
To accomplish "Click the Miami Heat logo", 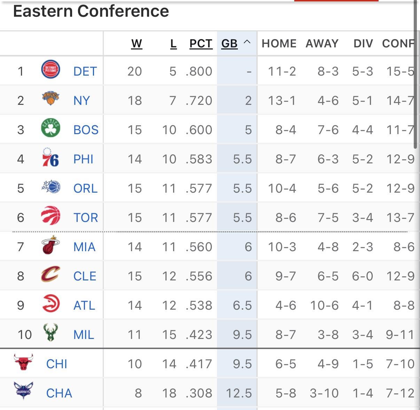I will click(50, 246).
